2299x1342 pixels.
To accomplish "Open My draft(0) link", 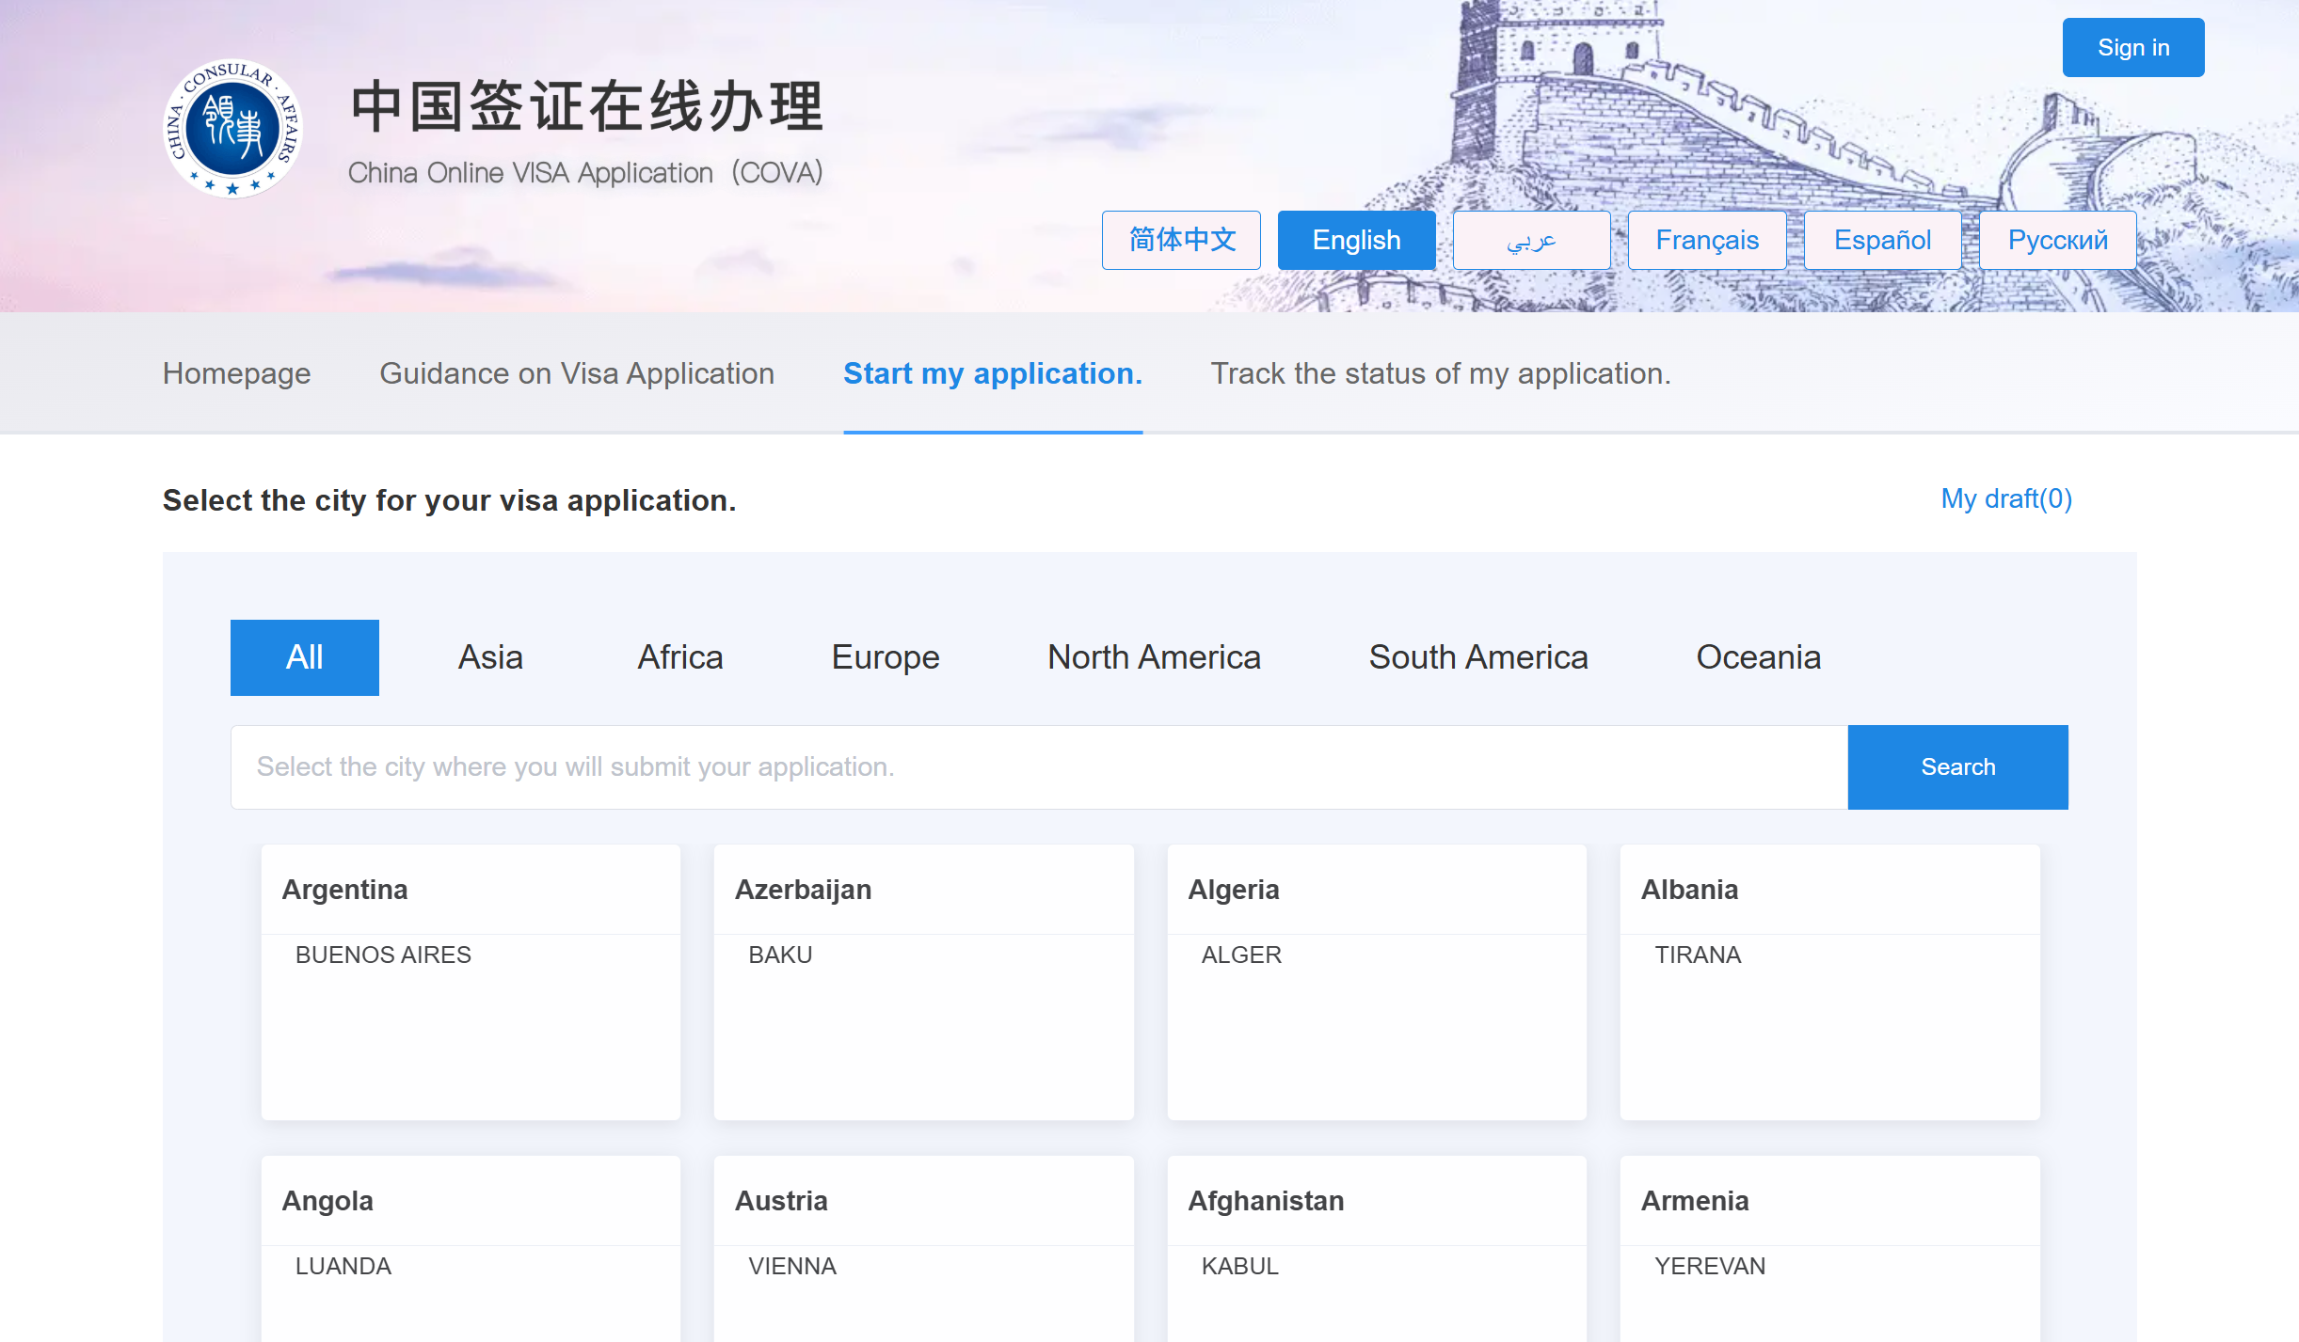I will tap(2006, 498).
